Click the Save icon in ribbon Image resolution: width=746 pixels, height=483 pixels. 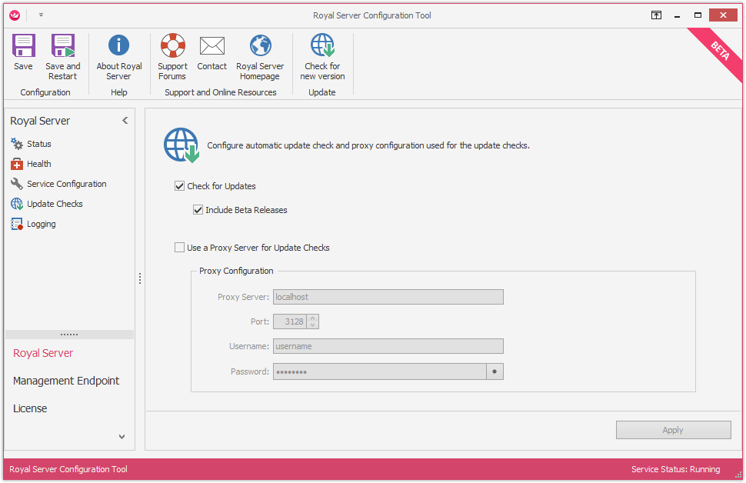click(23, 47)
